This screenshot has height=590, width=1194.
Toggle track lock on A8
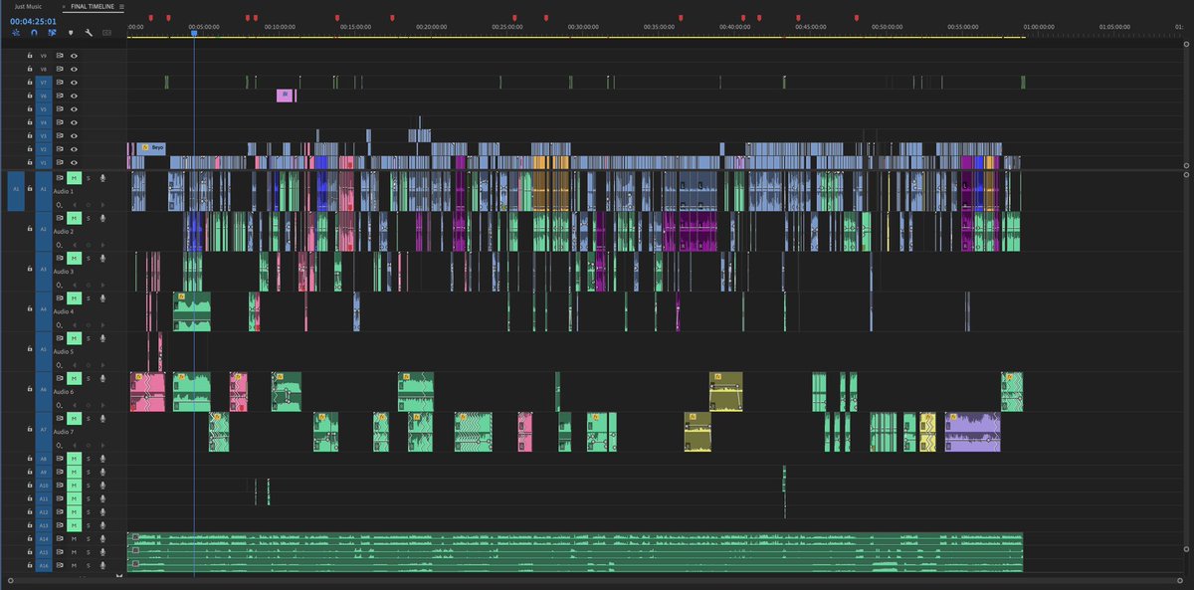click(30, 458)
